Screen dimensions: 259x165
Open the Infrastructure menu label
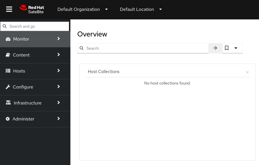point(27,103)
